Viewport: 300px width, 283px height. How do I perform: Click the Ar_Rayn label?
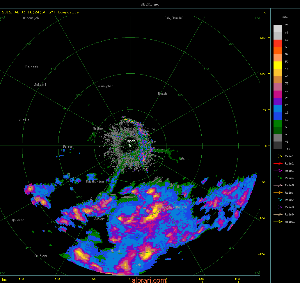click(x=40, y=256)
